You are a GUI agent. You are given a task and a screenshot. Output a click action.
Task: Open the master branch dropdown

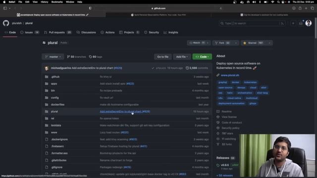coord(53,57)
